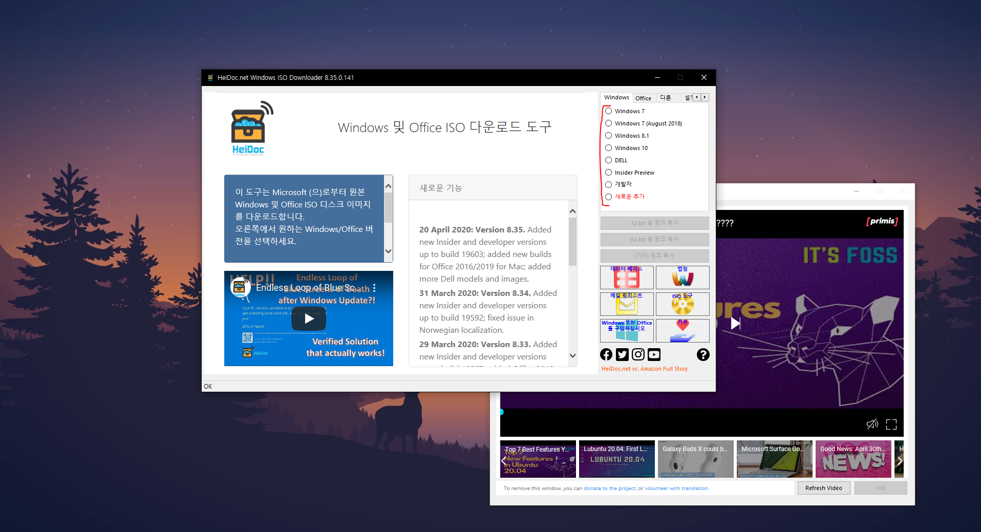Open the YouTube video three-dot menu

click(x=374, y=288)
